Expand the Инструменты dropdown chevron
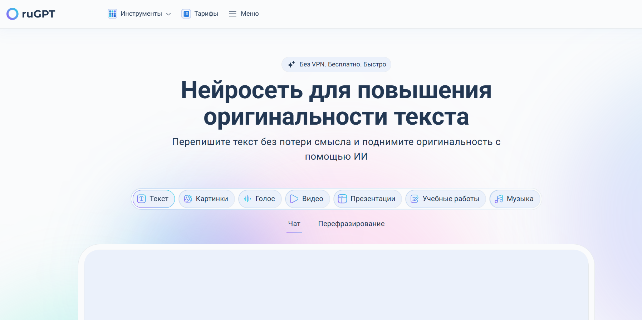642x320 pixels. tap(168, 14)
